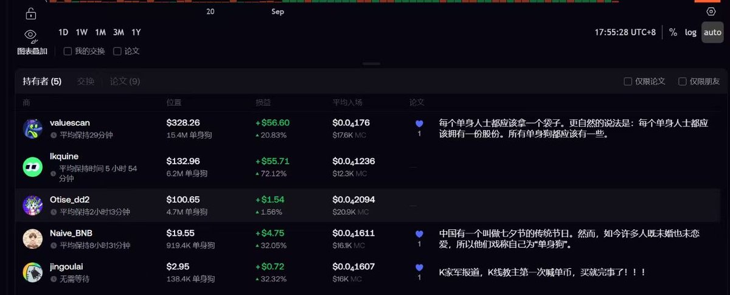Click Otise_dd2 position $100.65
This screenshot has width=730, height=295.
(183, 200)
